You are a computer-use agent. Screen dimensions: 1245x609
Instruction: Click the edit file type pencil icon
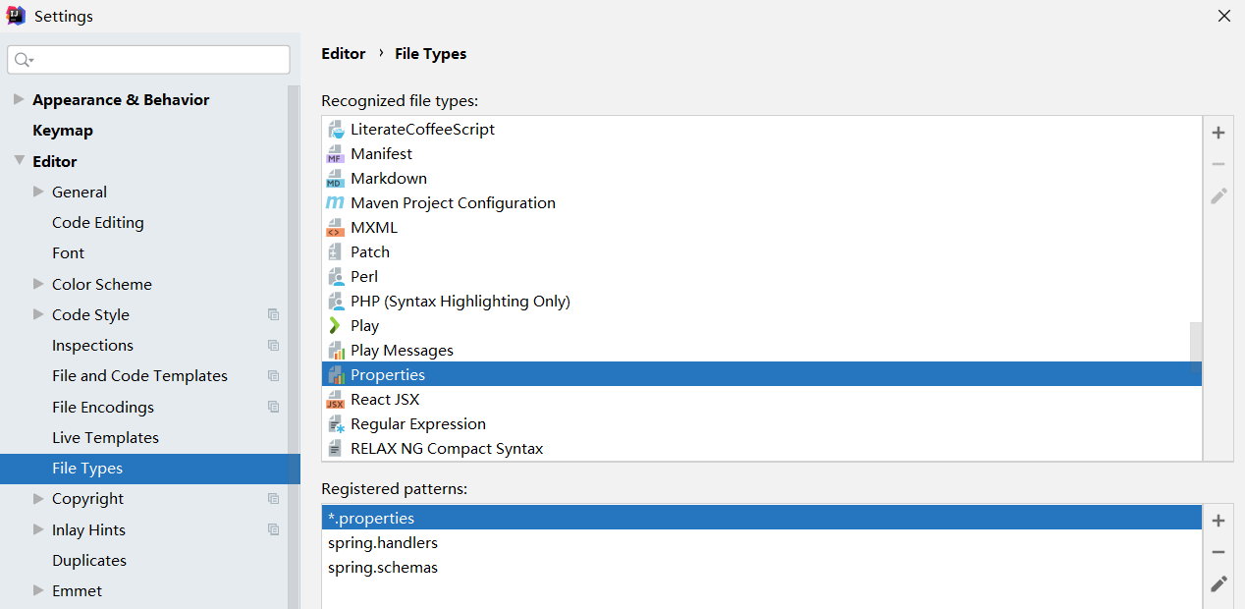(x=1218, y=195)
